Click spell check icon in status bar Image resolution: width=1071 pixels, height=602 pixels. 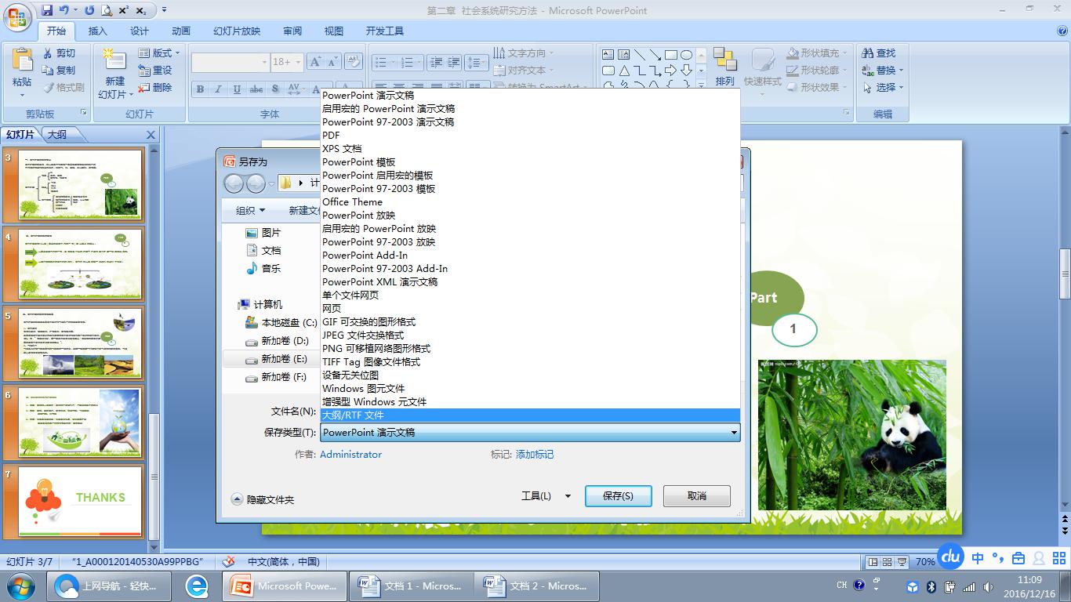[228, 561]
